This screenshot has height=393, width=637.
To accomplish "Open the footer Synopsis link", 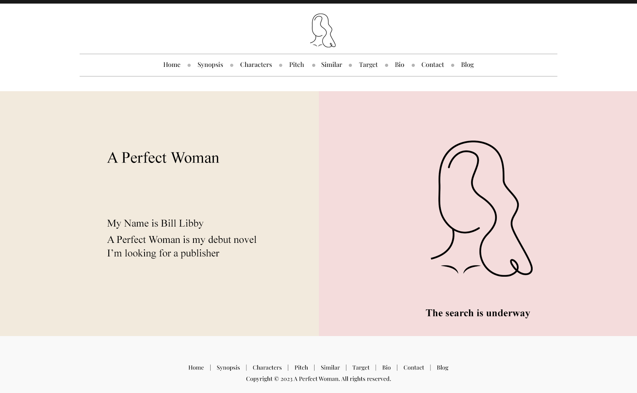I will [x=228, y=368].
